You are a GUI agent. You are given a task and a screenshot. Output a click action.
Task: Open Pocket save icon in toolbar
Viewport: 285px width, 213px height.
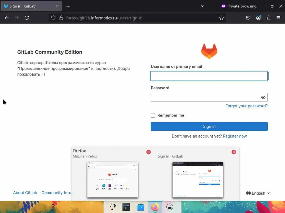pyautogui.click(x=248, y=18)
